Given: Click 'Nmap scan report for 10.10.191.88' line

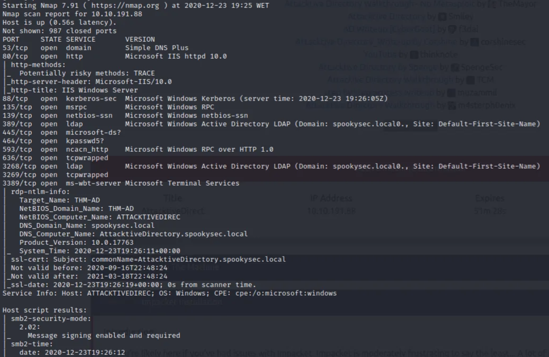Looking at the screenshot, I should (x=72, y=14).
